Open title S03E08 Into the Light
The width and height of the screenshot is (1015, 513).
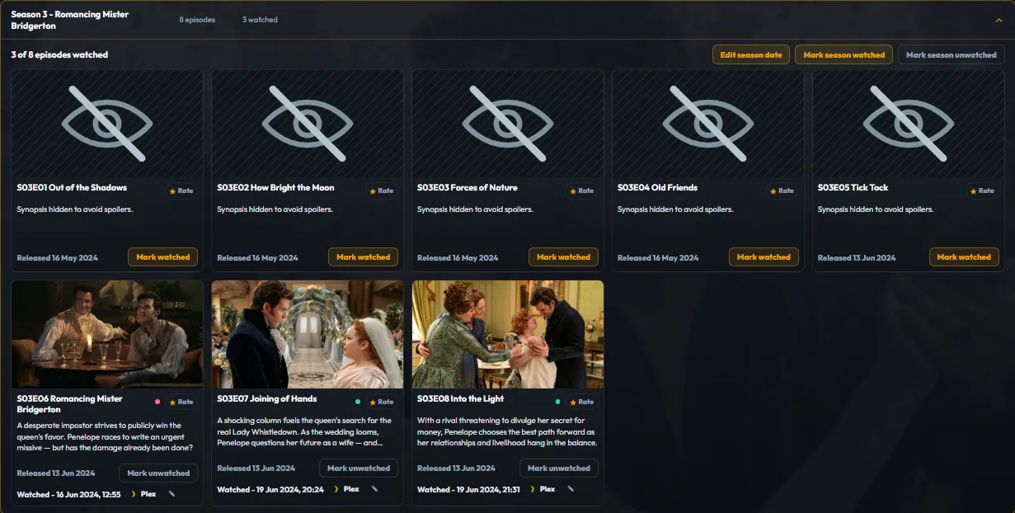click(x=460, y=398)
